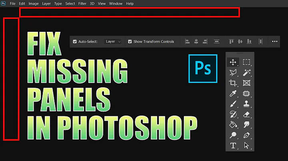Click Align horizontal centers icon
The width and height of the screenshot is (288, 161).
coord(196,41)
